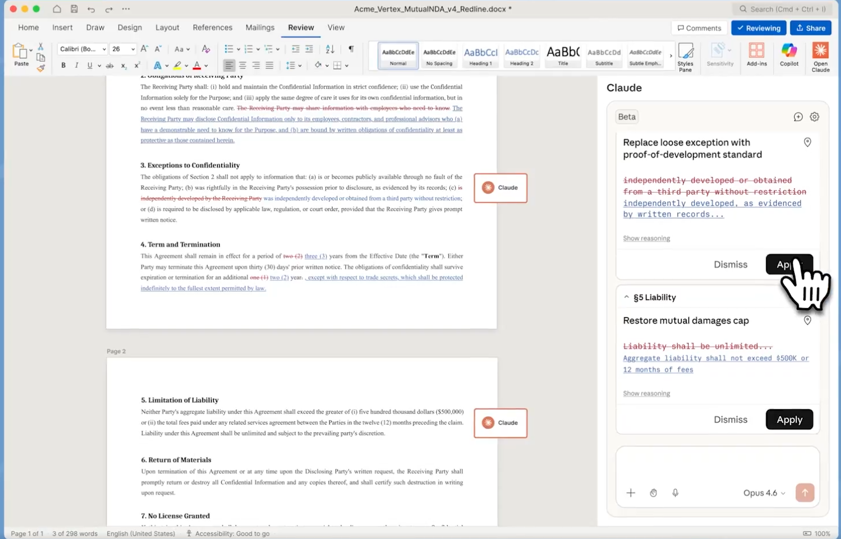Click the Home icon in the title bar
Image resolution: width=841 pixels, height=539 pixels.
click(57, 9)
